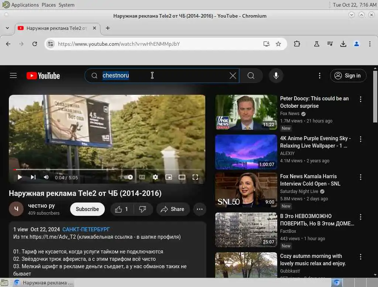Open честно ру channel avatar
Screen dimensions: 378x287
16,209
